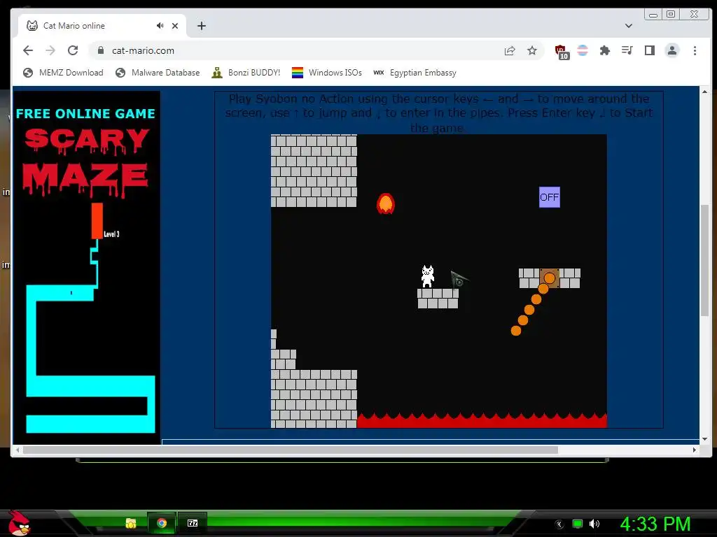
Task: Click the page vertical scrollbar thumb
Action: tap(704, 260)
